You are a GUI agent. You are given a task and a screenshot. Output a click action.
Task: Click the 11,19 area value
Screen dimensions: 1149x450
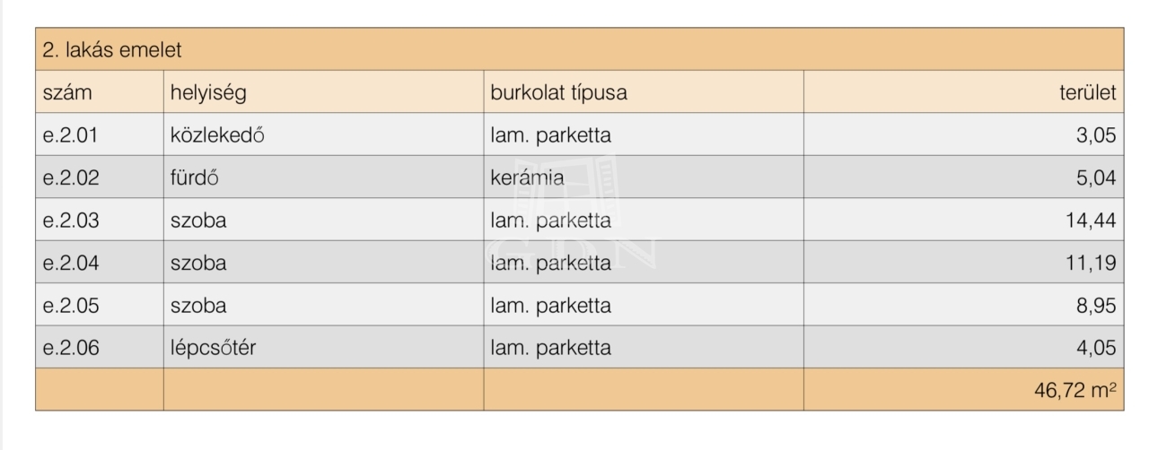[1092, 263]
